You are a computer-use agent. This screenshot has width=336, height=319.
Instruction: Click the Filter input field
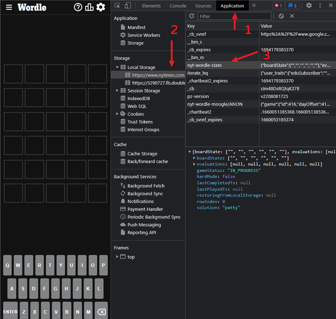click(x=234, y=16)
